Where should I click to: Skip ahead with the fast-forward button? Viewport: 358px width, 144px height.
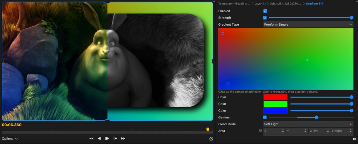[123, 139]
